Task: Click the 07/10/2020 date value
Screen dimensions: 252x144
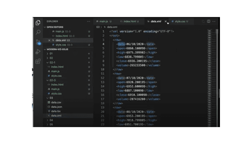Action: pyautogui.click(x=135, y=78)
